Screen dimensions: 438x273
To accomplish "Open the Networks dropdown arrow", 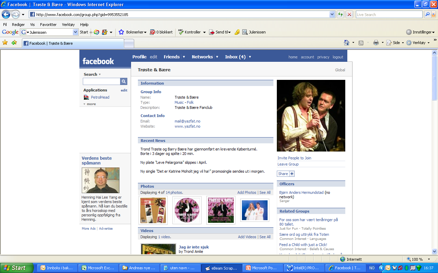I will 217,57.
